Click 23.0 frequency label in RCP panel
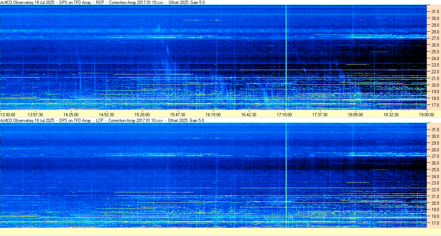Screen dimensions: 441x236 pos(435,65)
